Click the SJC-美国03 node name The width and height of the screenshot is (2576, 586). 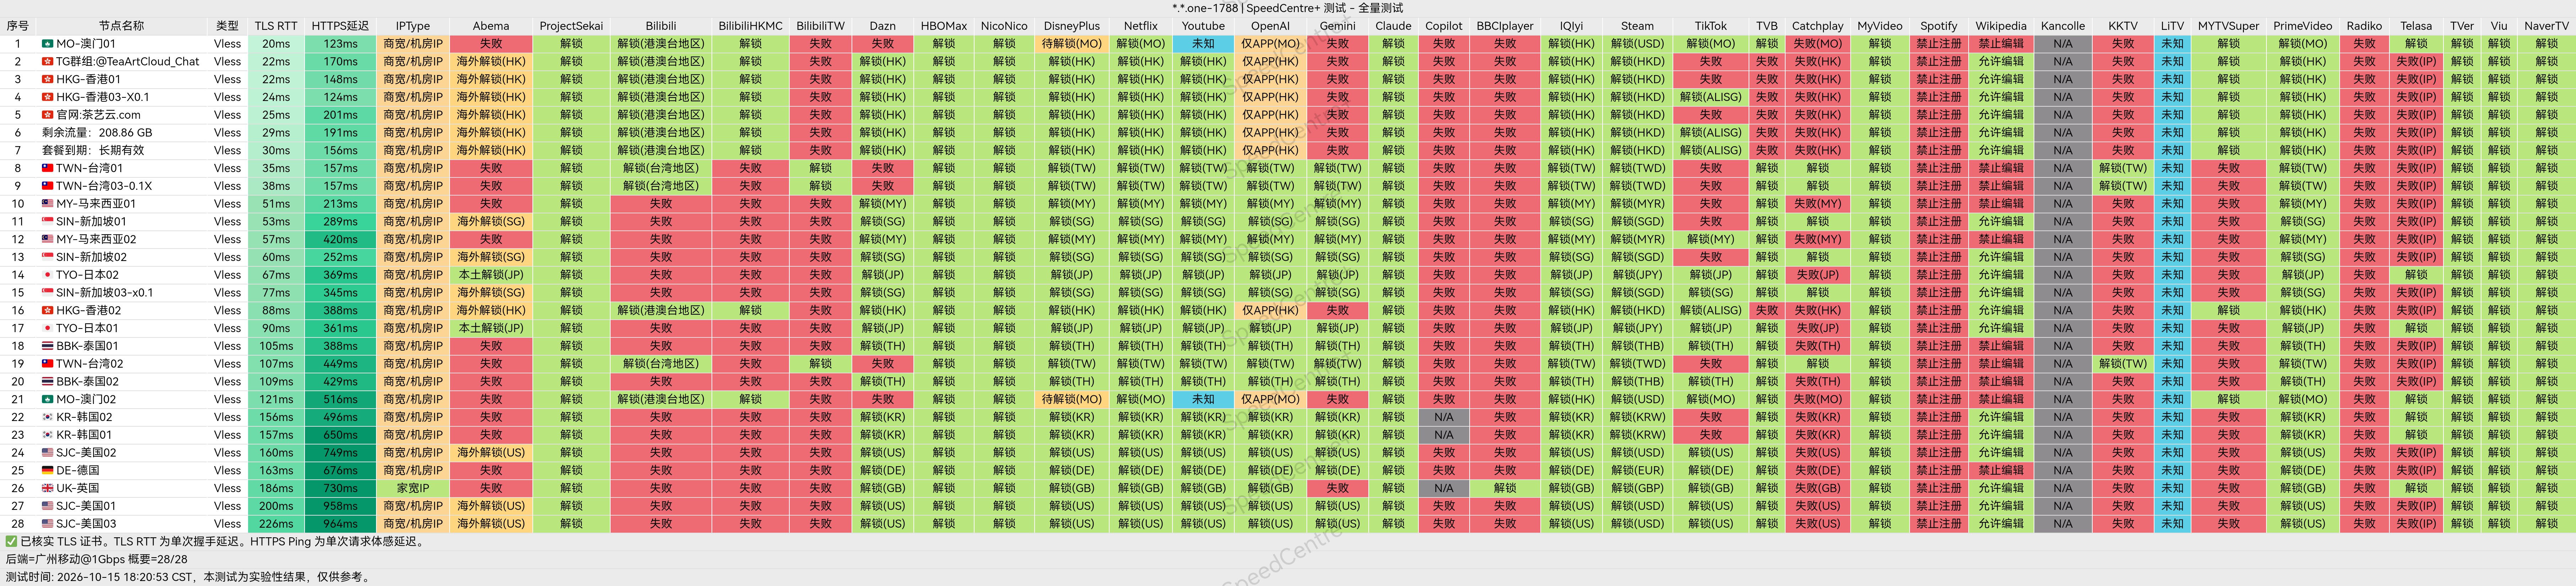(86, 524)
